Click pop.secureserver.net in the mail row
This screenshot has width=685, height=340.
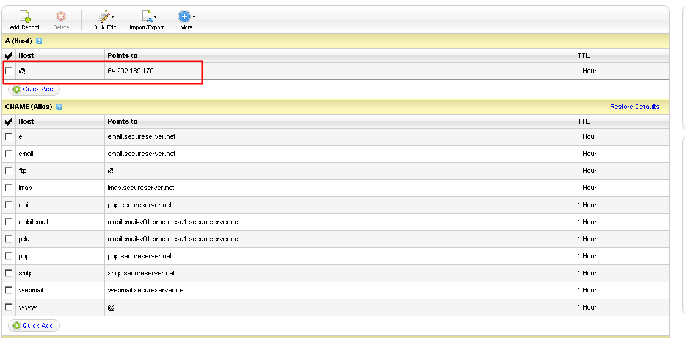140,205
